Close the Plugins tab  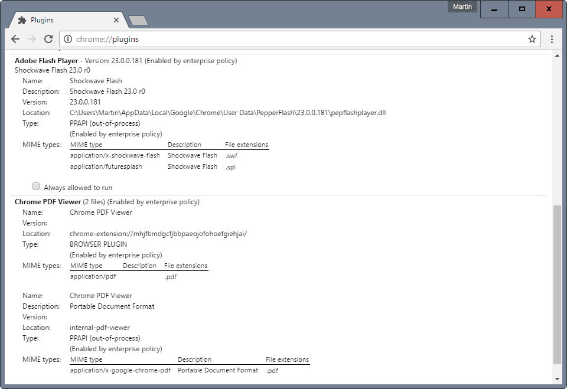coord(116,19)
